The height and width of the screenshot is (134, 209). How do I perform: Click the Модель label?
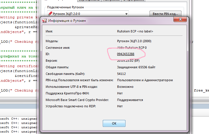[52, 41]
